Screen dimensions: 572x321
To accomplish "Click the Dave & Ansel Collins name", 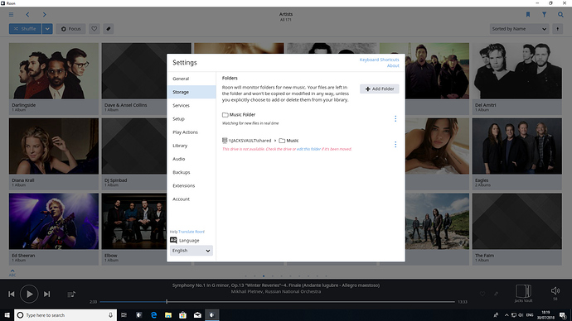I will point(125,105).
